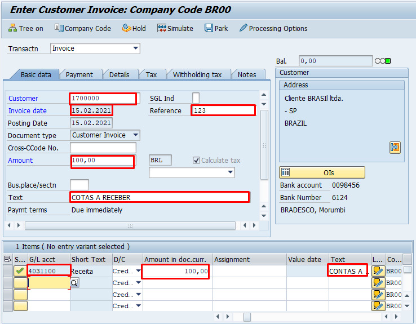Click the Customer field label link
Viewport: 416px width, 324px height.
(x=23, y=99)
